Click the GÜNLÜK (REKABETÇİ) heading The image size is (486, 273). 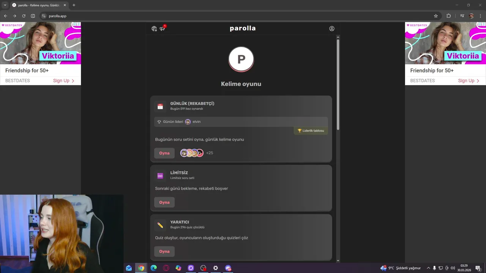tap(192, 104)
